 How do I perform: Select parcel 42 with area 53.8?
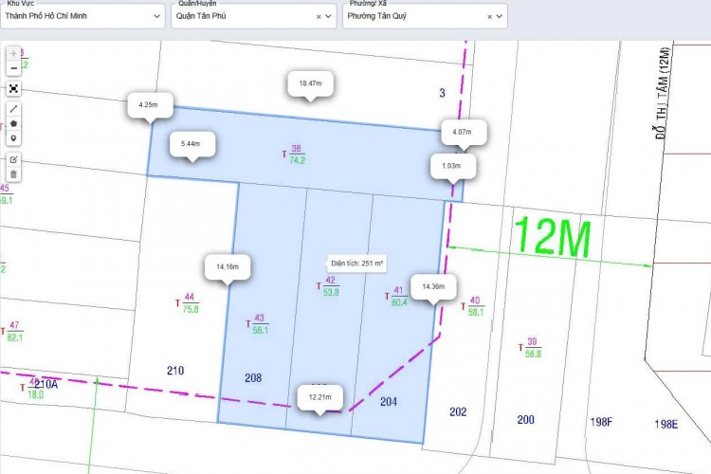(328, 286)
